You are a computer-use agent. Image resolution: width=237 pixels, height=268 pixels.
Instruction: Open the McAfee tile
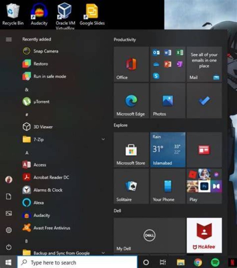[204, 235]
